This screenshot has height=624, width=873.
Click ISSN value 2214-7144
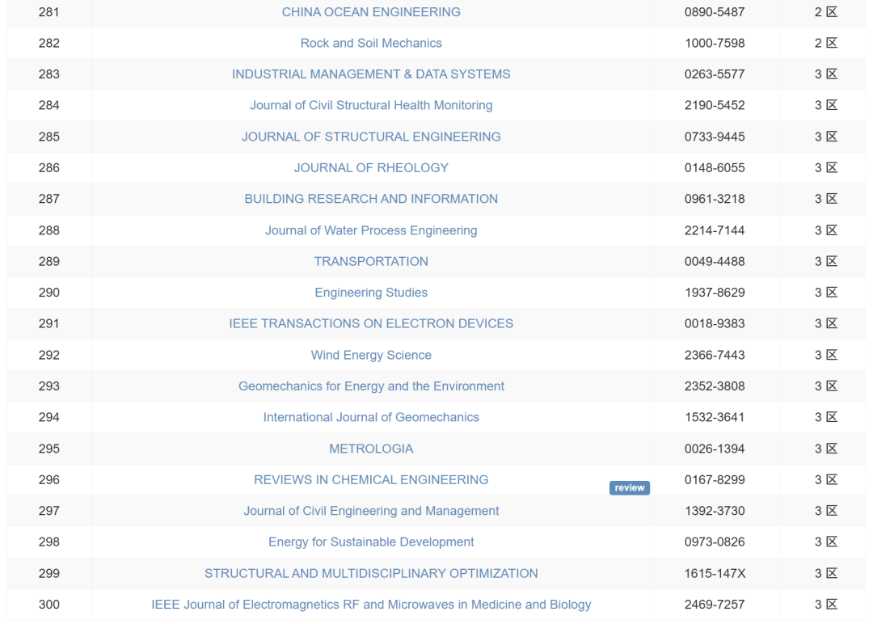click(x=715, y=230)
